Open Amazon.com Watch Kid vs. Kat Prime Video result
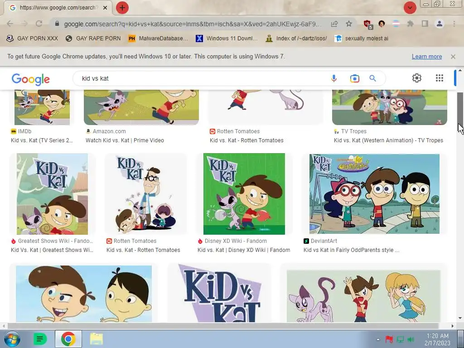Image resolution: width=464 pixels, height=348 pixels. coord(125,140)
